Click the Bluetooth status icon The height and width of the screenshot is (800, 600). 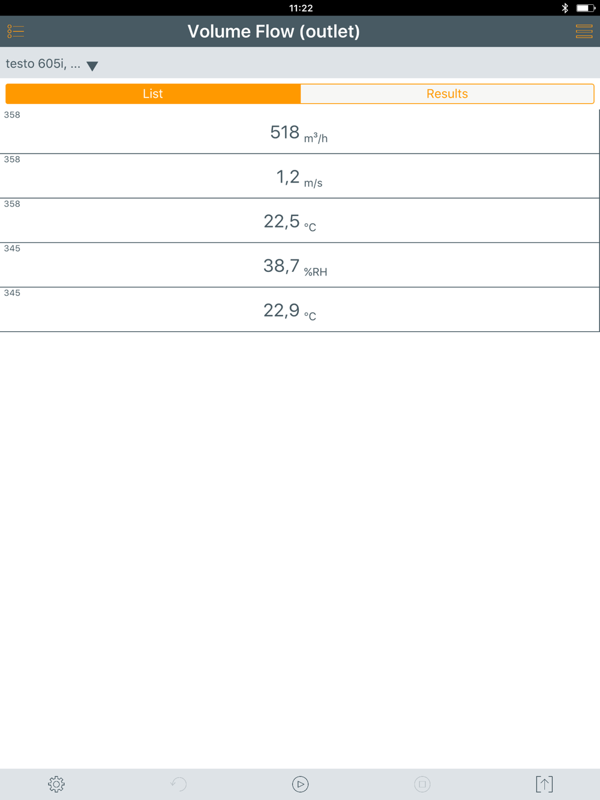pyautogui.click(x=565, y=8)
